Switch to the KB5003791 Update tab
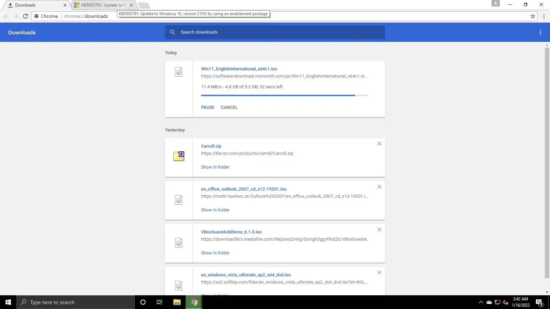 (x=103, y=5)
